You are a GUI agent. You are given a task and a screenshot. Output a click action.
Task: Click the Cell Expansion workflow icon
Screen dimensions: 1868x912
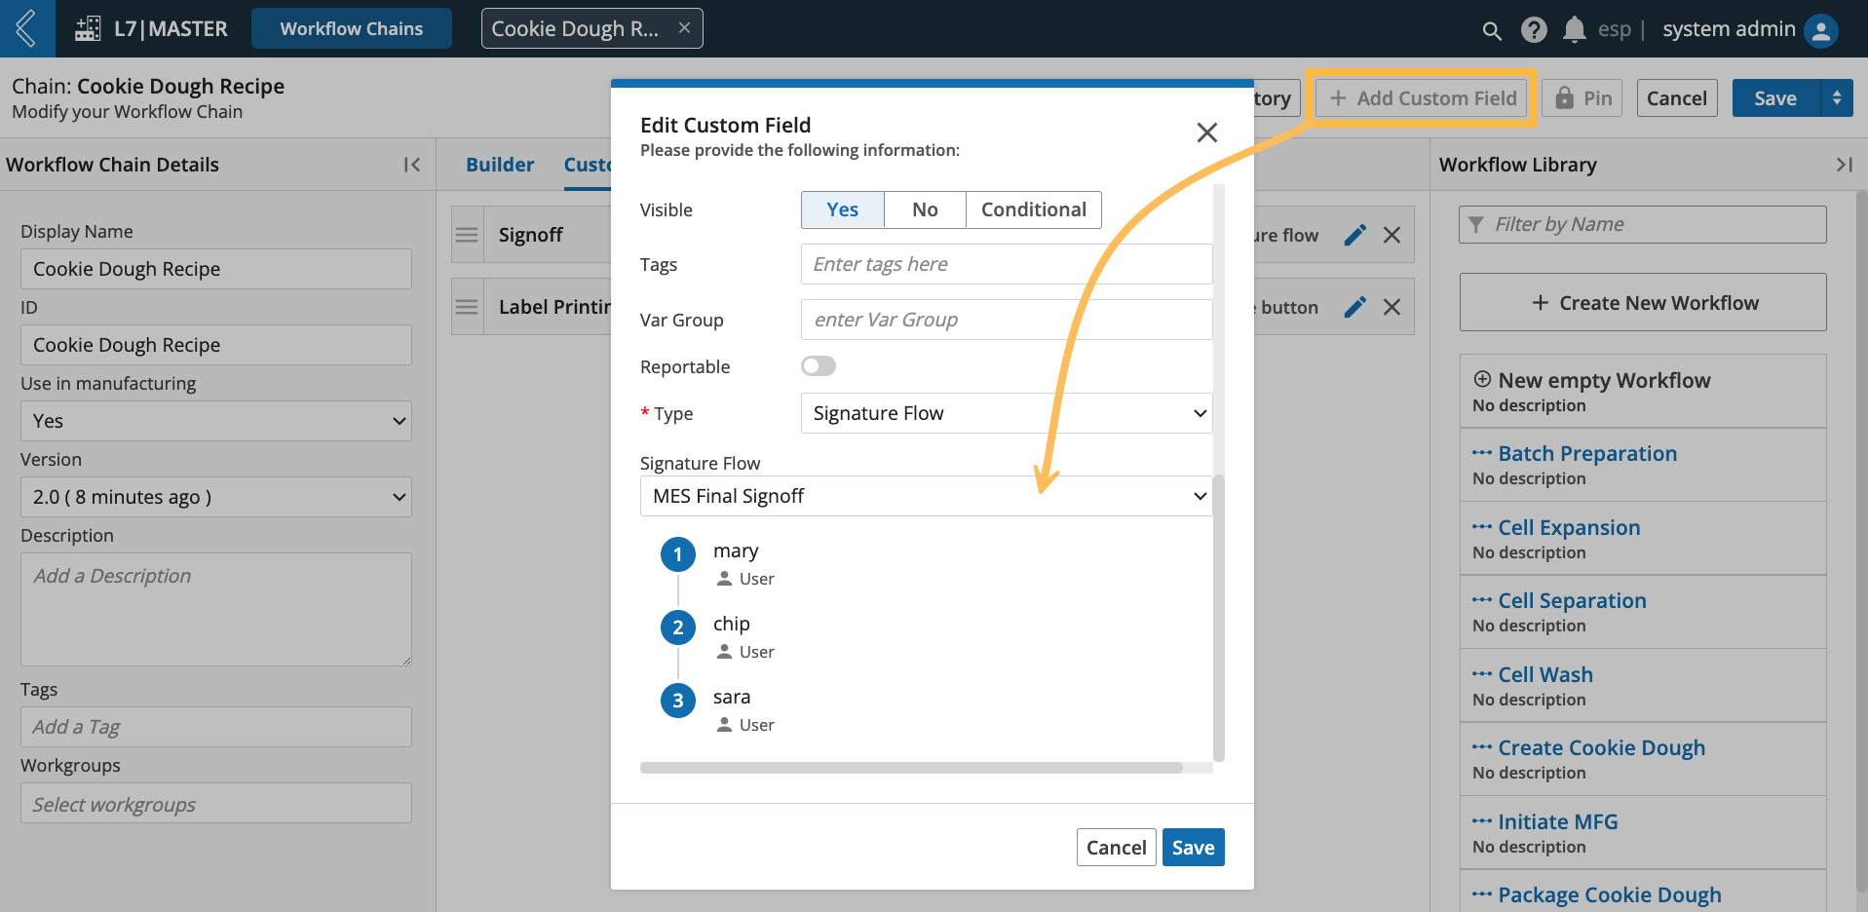(x=1482, y=527)
